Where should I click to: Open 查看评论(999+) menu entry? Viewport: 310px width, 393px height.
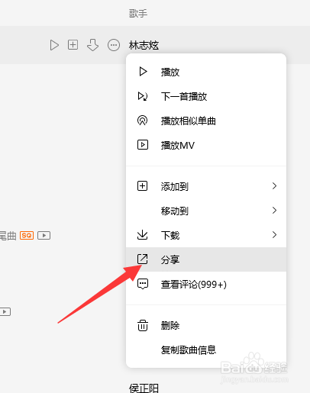point(206,284)
